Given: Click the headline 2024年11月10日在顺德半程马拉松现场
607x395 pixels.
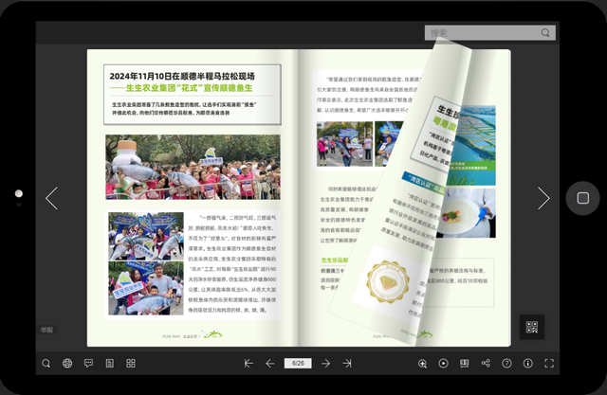Looking at the screenshot, I should point(182,76).
